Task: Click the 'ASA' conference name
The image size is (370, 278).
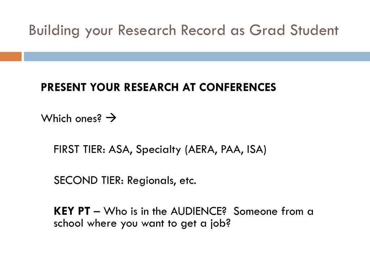Action: pyautogui.click(x=120, y=149)
